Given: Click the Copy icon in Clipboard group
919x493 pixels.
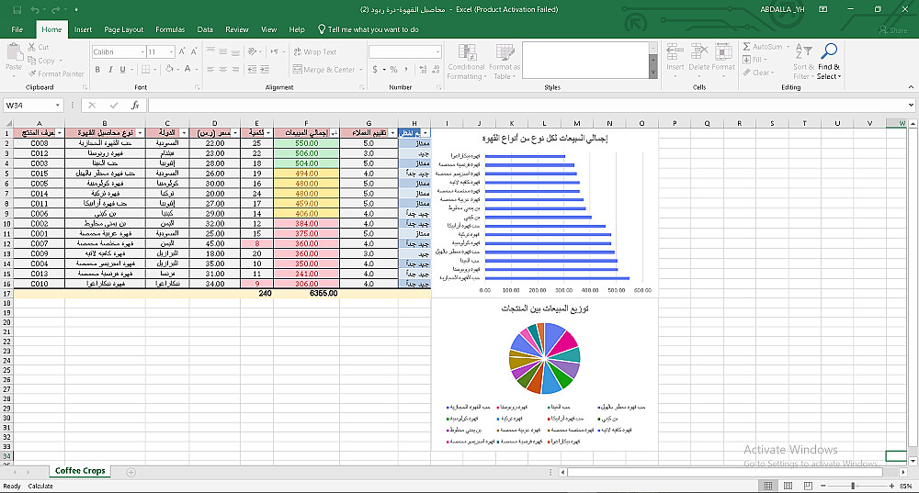Looking at the screenshot, I should (x=31, y=61).
